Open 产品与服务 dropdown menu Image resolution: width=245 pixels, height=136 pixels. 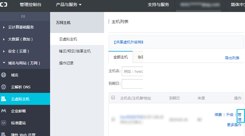coord(69,5)
